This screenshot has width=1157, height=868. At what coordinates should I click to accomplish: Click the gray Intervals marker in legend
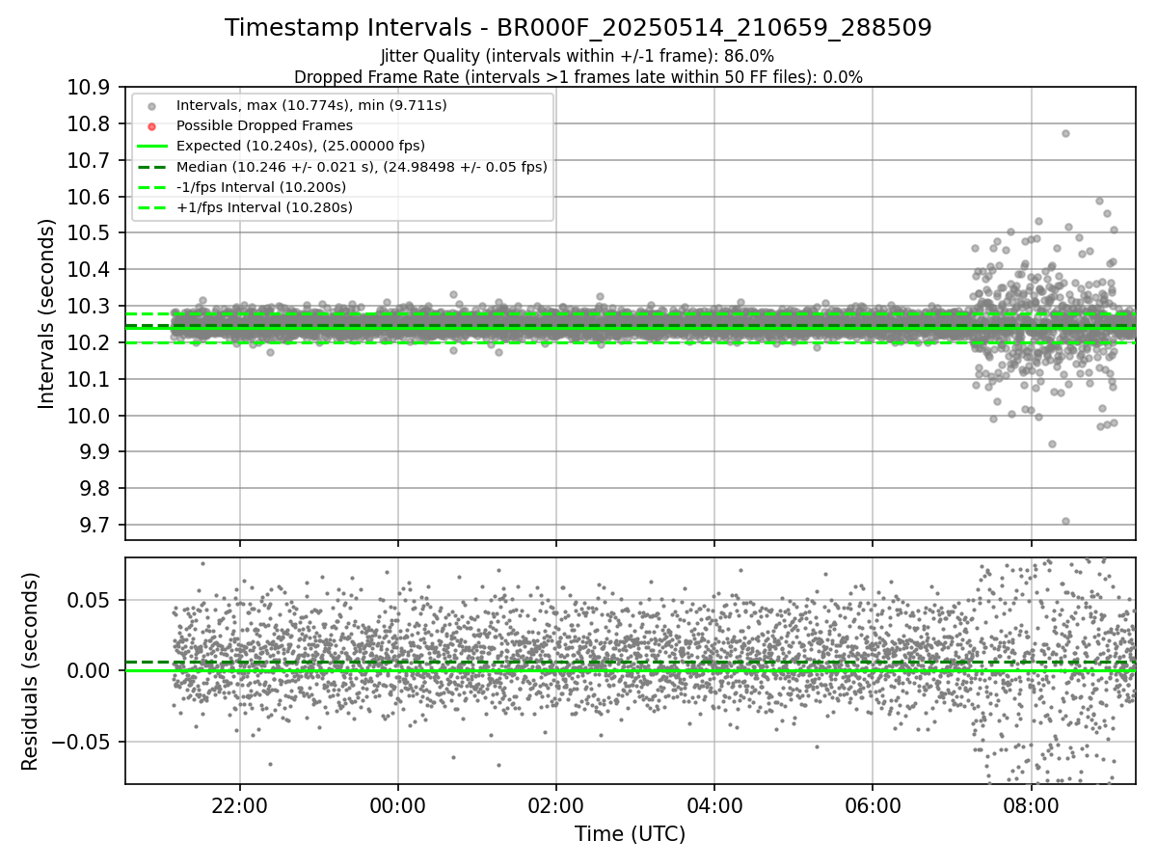coord(151,105)
